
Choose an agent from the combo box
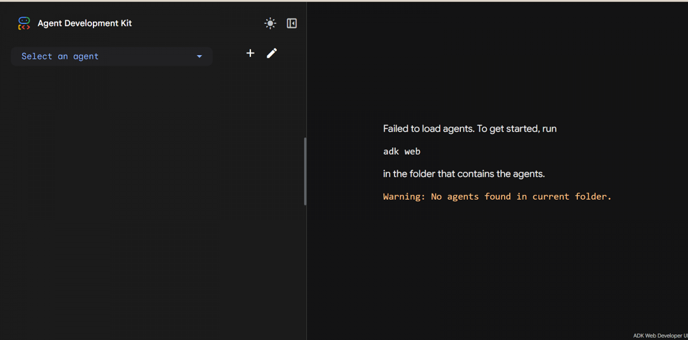tap(111, 56)
